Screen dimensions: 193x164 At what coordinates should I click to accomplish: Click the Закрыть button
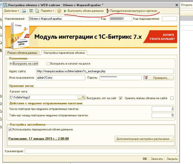pyautogui.click(x=172, y=159)
